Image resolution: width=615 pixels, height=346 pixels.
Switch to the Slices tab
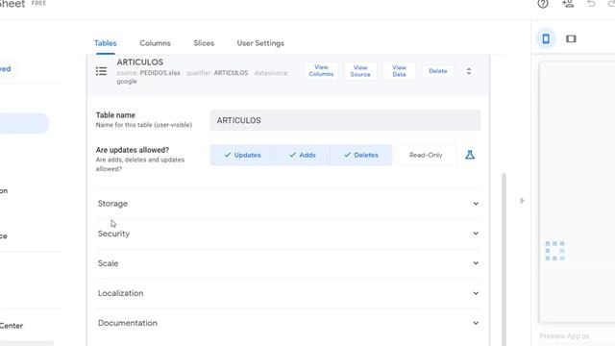pyautogui.click(x=204, y=43)
